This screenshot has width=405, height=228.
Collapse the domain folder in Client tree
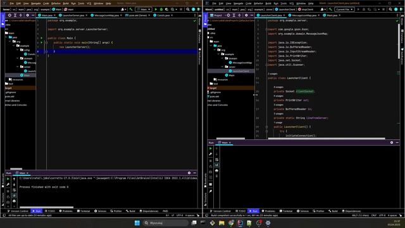[223, 58]
